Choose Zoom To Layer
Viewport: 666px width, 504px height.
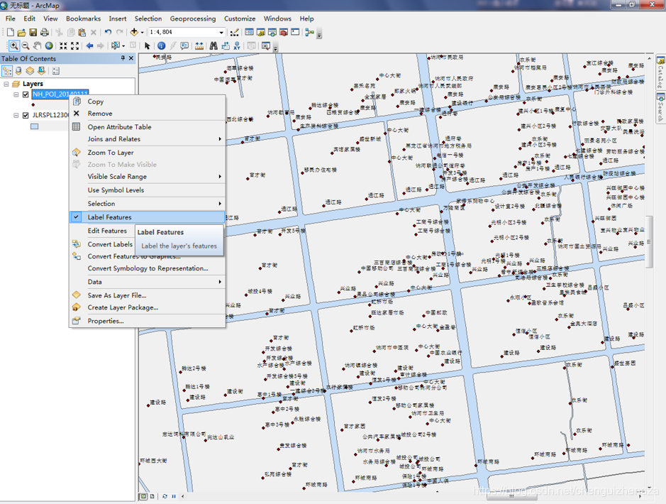tap(147, 153)
